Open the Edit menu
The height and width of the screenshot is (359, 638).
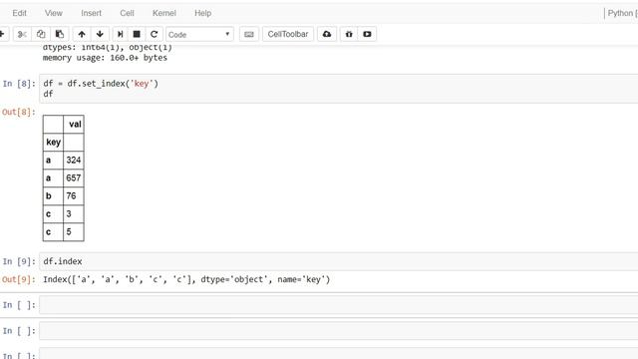click(x=19, y=13)
